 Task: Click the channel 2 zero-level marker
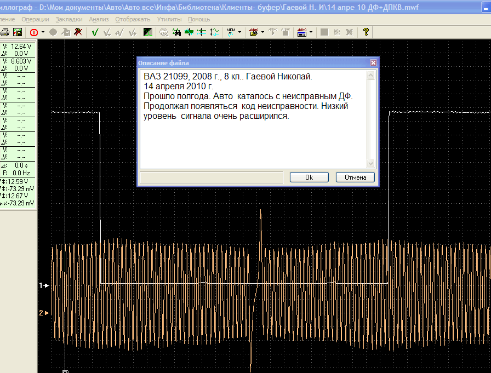click(44, 313)
